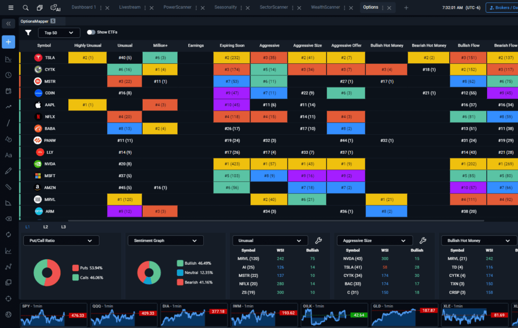Add a new tab with plus icon
This screenshot has width=518, height=328.
pyautogui.click(x=406, y=8)
